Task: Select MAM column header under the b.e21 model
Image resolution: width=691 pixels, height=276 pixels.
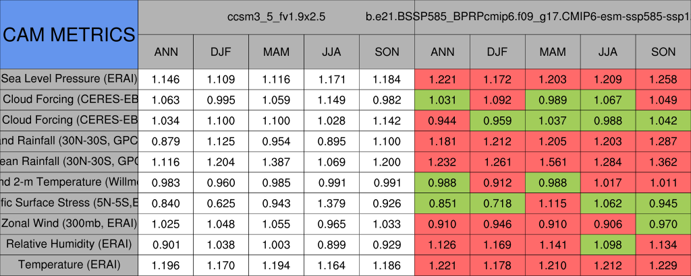Action: click(553, 52)
